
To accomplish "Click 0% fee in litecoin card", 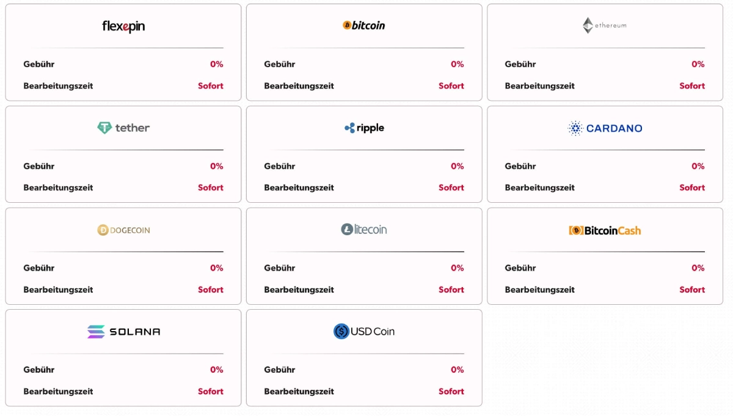I will click(x=458, y=268).
